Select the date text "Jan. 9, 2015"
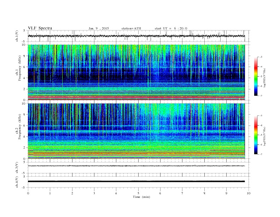The height and width of the screenshot is (217, 280). (99, 28)
